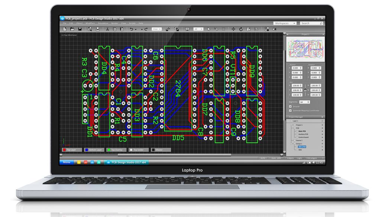Click the four-circles array tool icon
The width and height of the screenshot is (385, 217).
(267, 29)
